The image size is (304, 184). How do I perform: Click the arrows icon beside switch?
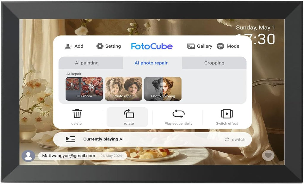(227, 140)
